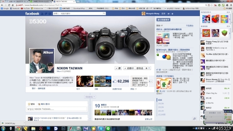
Task: Toggle the Following checkmark button
Action: click(x=129, y=68)
